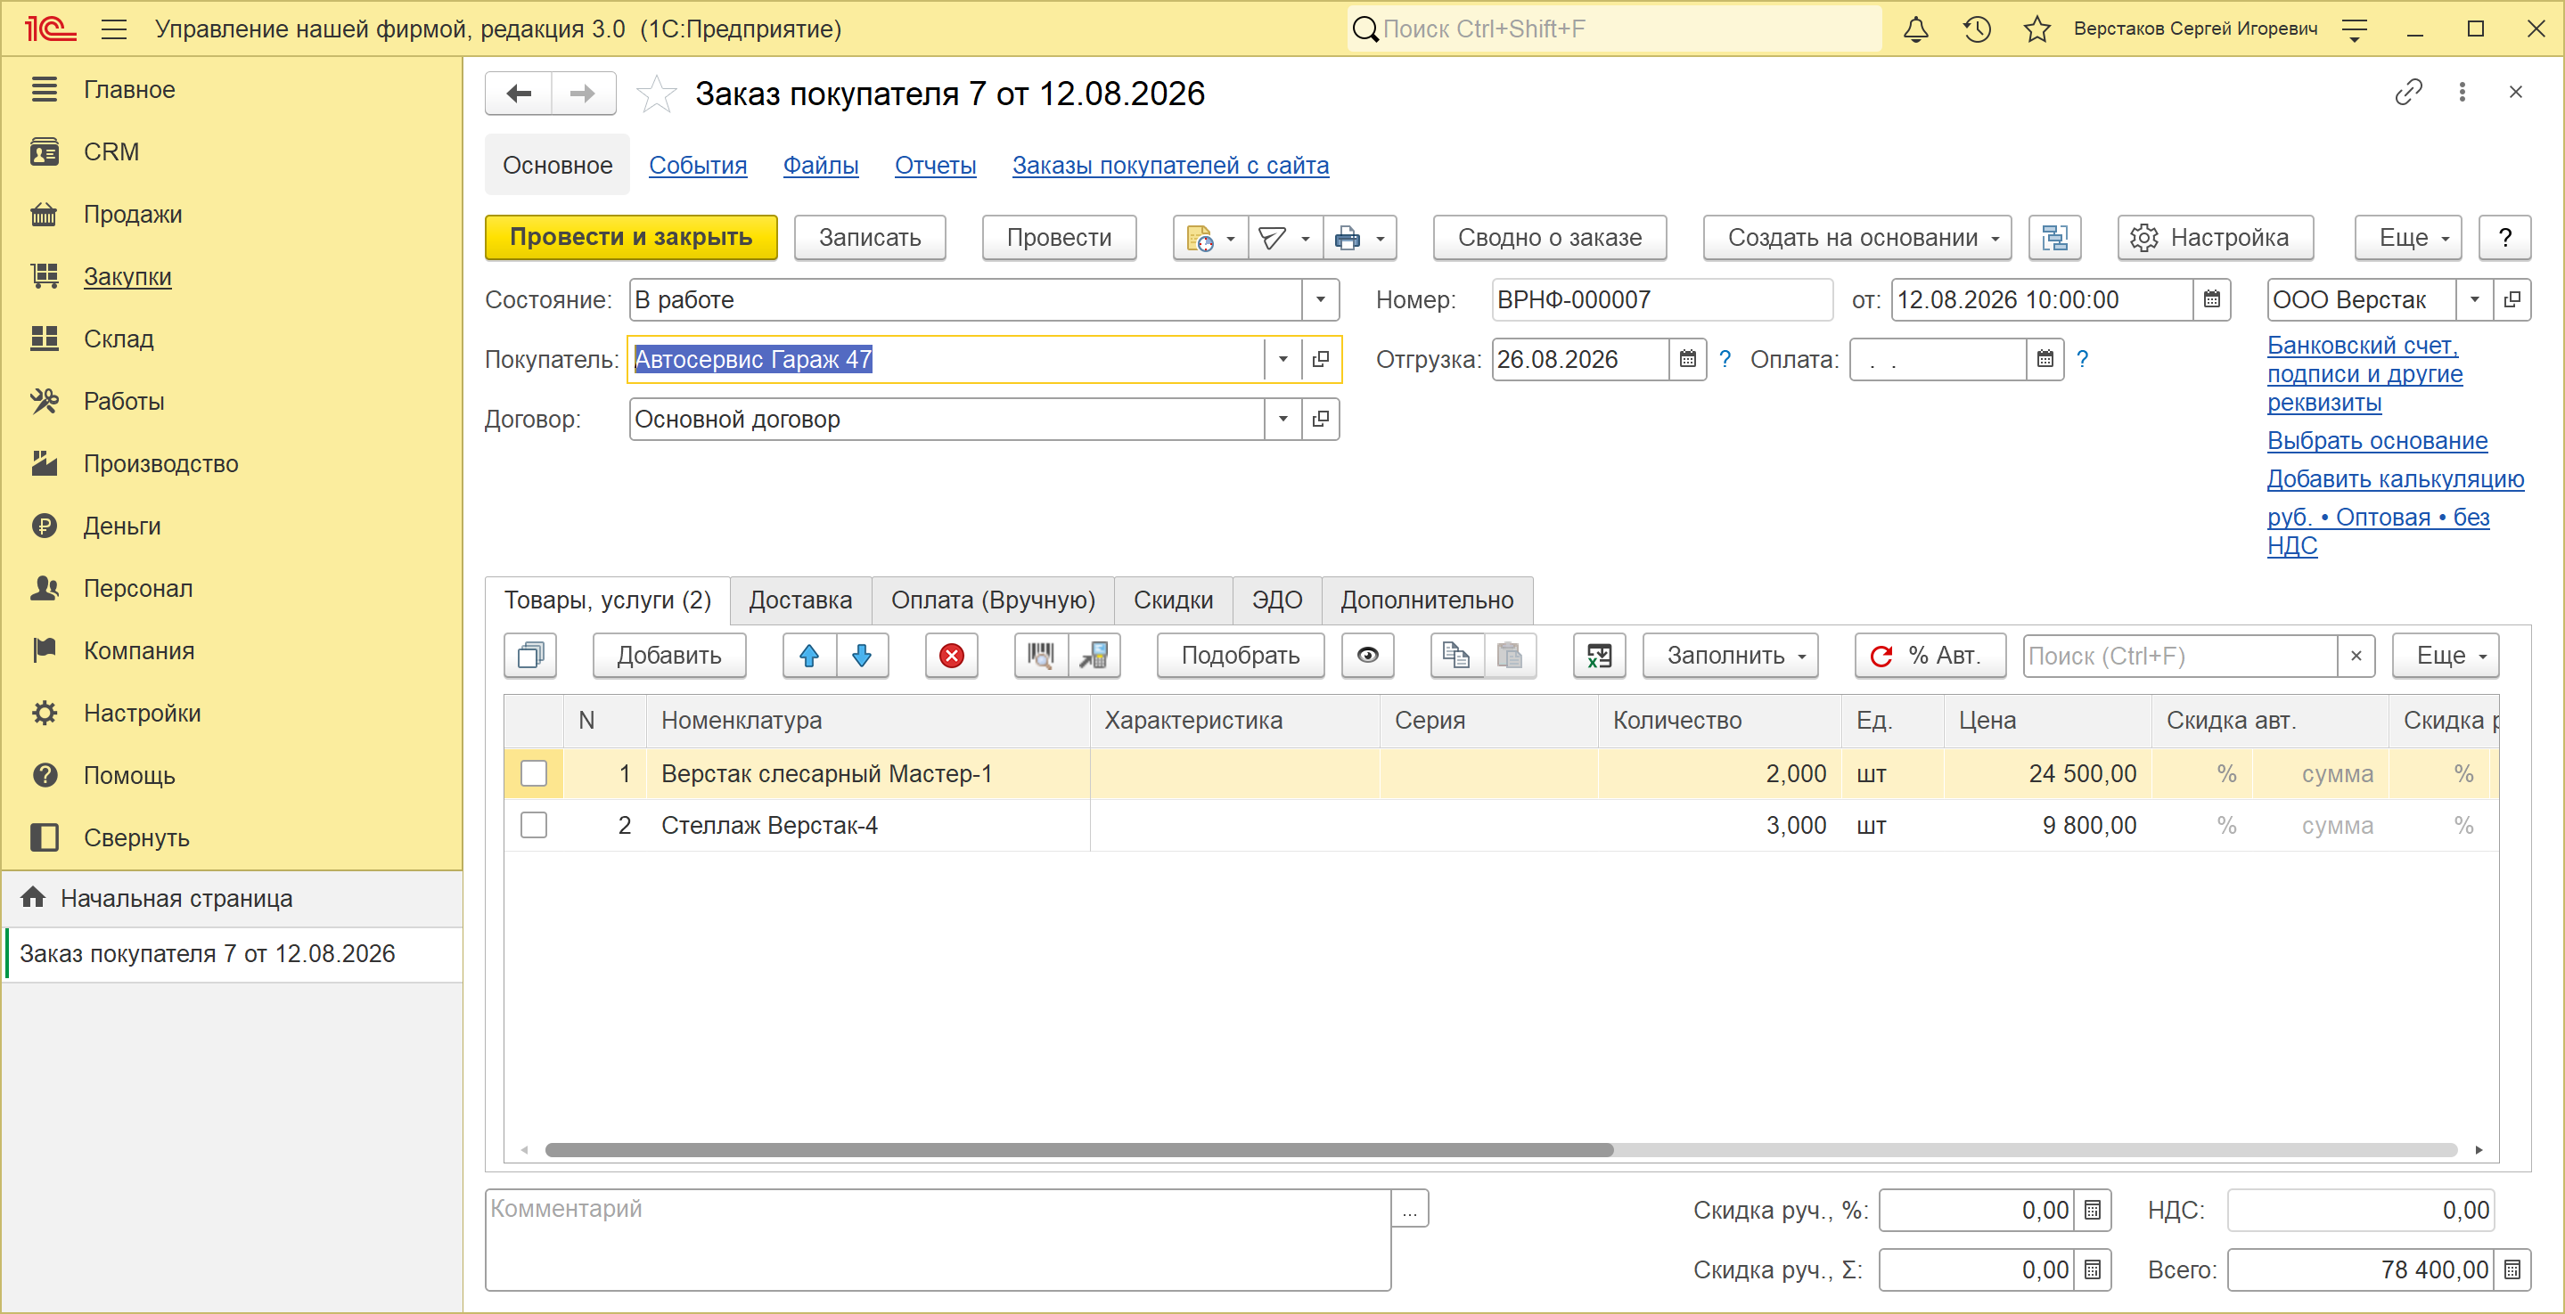Copy link to this document
The image size is (2565, 1314).
pyautogui.click(x=2407, y=93)
